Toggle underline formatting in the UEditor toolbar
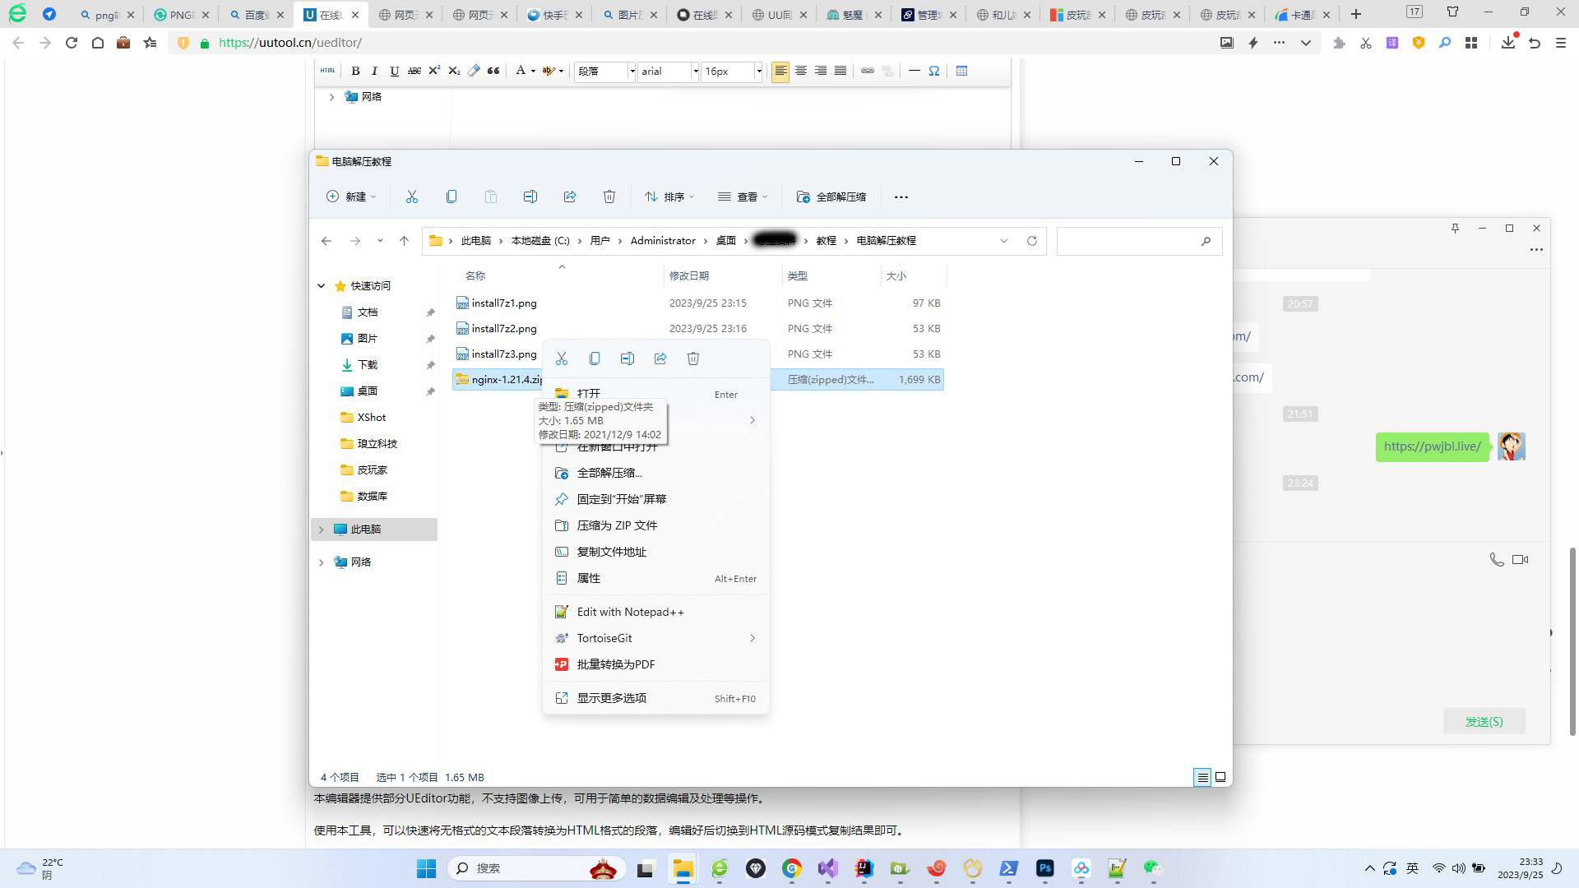Image resolution: width=1579 pixels, height=888 pixels. pyautogui.click(x=395, y=72)
